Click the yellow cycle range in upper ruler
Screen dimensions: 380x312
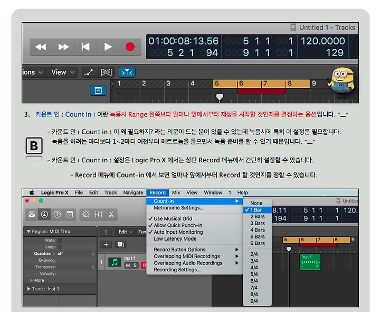261,83
